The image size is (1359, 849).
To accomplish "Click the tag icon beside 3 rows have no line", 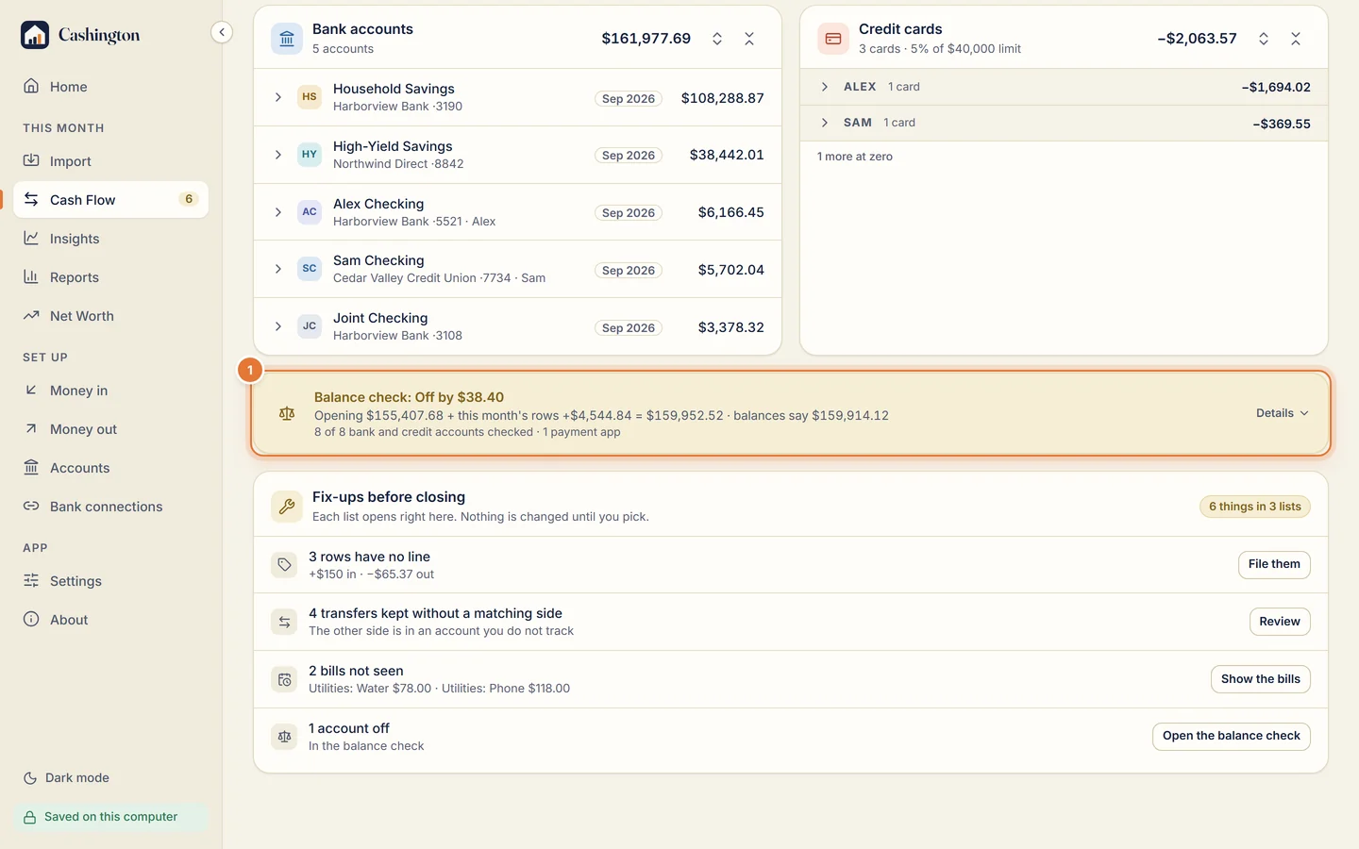I will [284, 565].
